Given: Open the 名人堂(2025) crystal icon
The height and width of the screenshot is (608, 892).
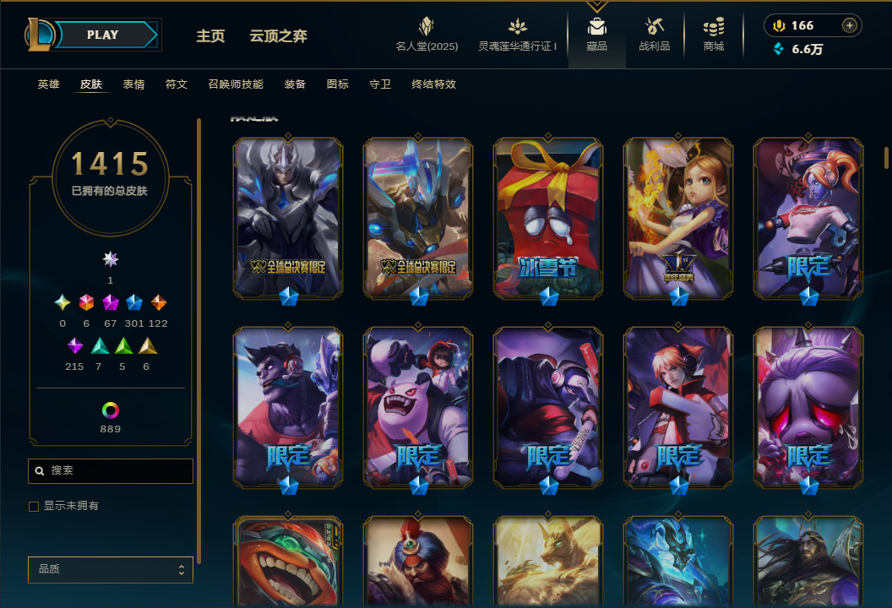Looking at the screenshot, I should (x=427, y=26).
